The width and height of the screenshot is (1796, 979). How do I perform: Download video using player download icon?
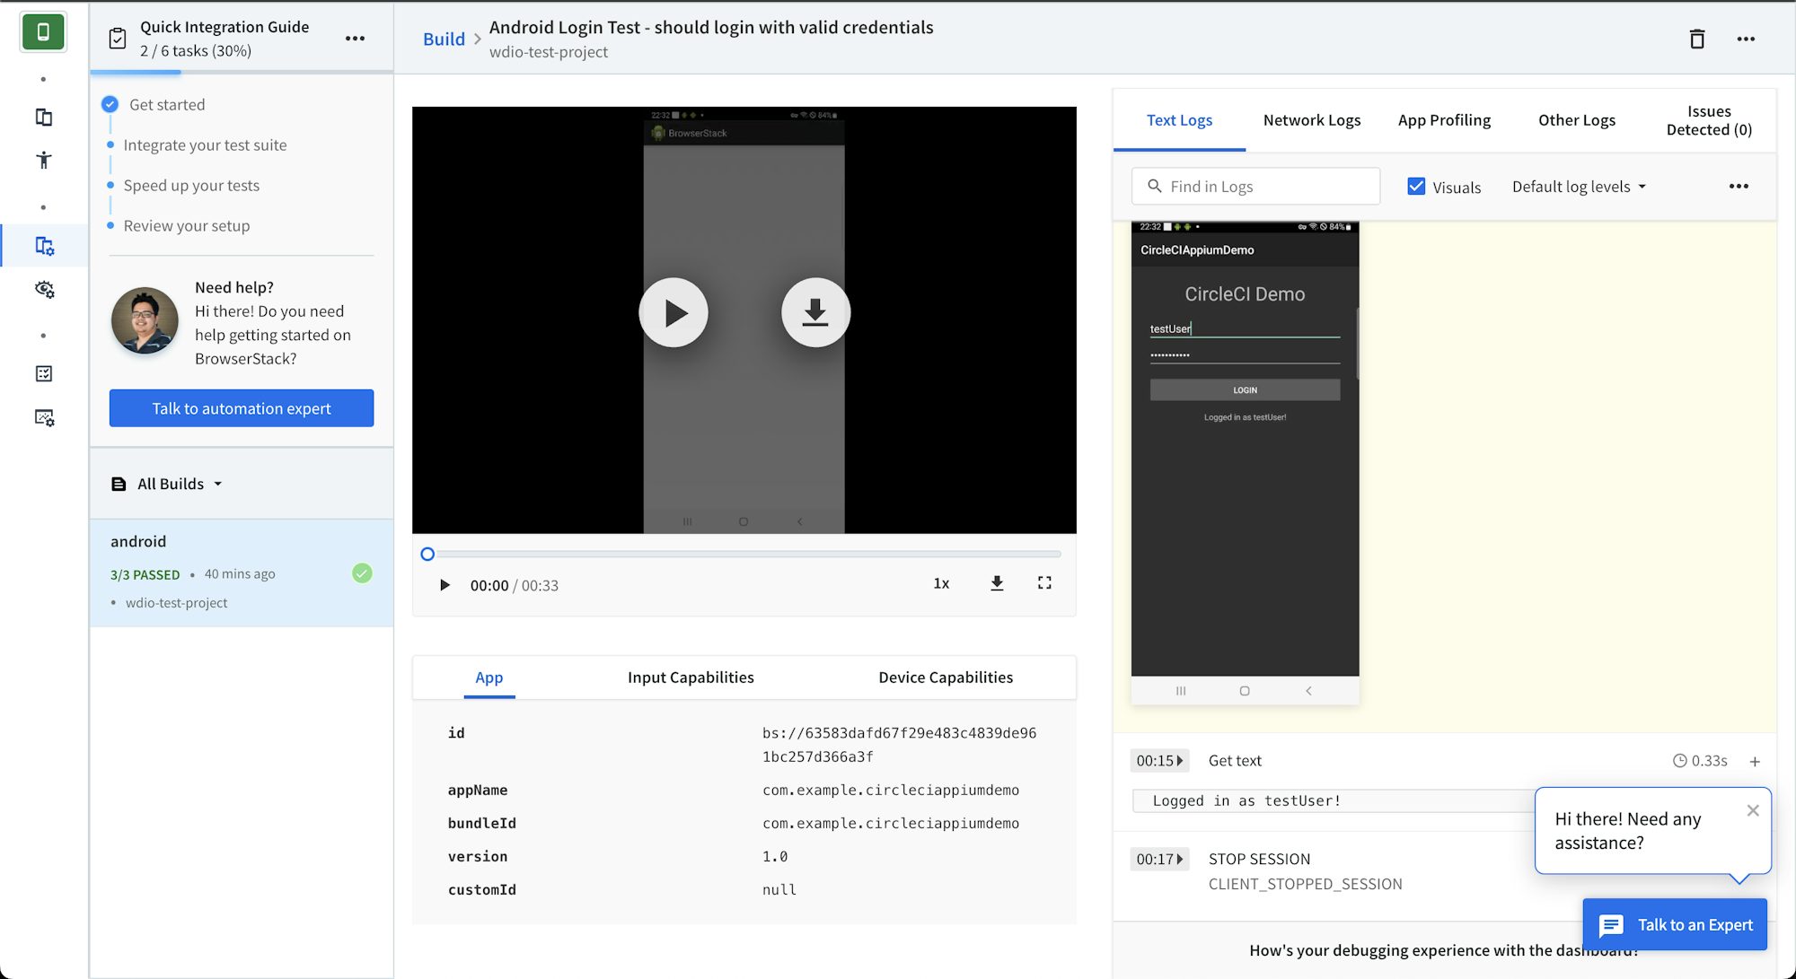pos(997,583)
